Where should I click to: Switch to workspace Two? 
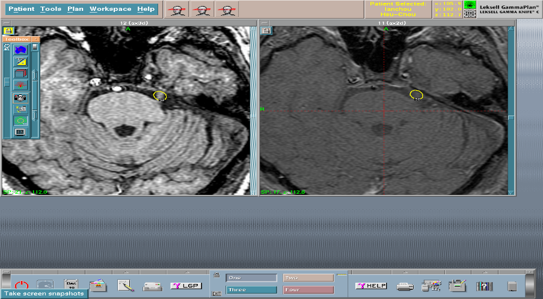click(308, 278)
